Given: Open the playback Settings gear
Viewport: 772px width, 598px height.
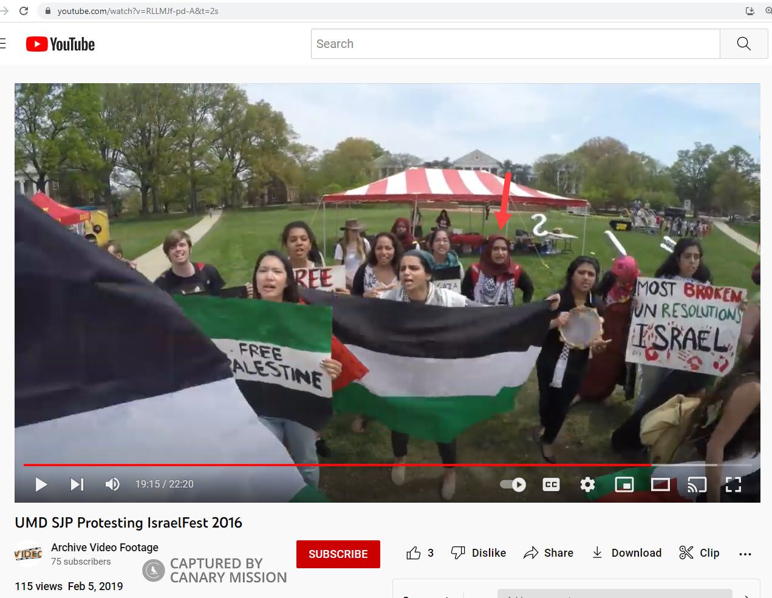Looking at the screenshot, I should [587, 484].
